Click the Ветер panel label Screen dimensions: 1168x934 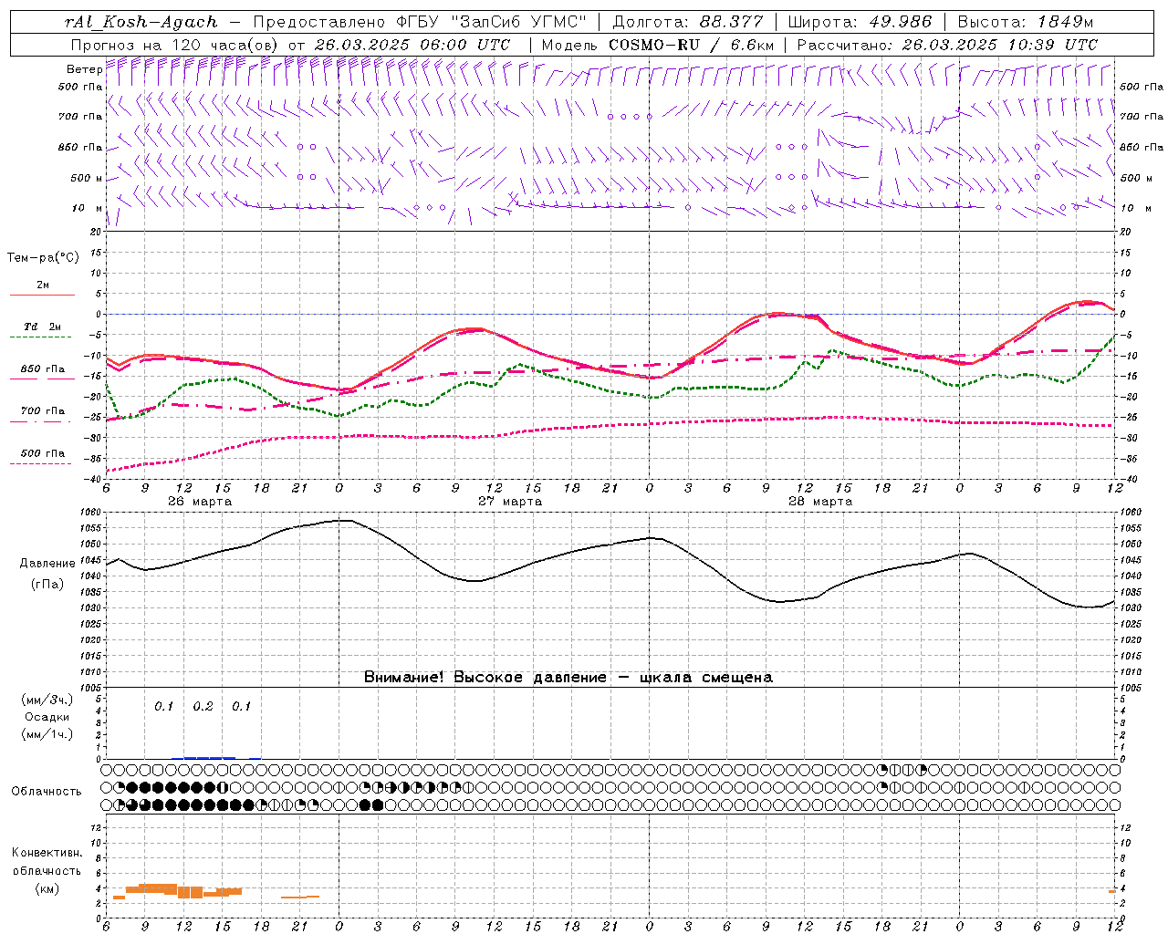[x=84, y=69]
